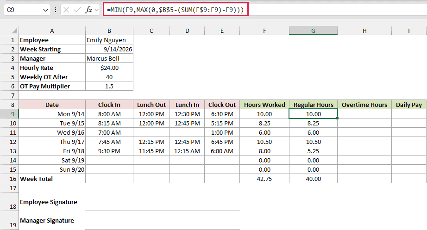Select column H header

pos(364,31)
